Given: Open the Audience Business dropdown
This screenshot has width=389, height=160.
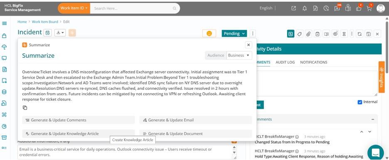Looking at the screenshot, I should click(x=239, y=55).
